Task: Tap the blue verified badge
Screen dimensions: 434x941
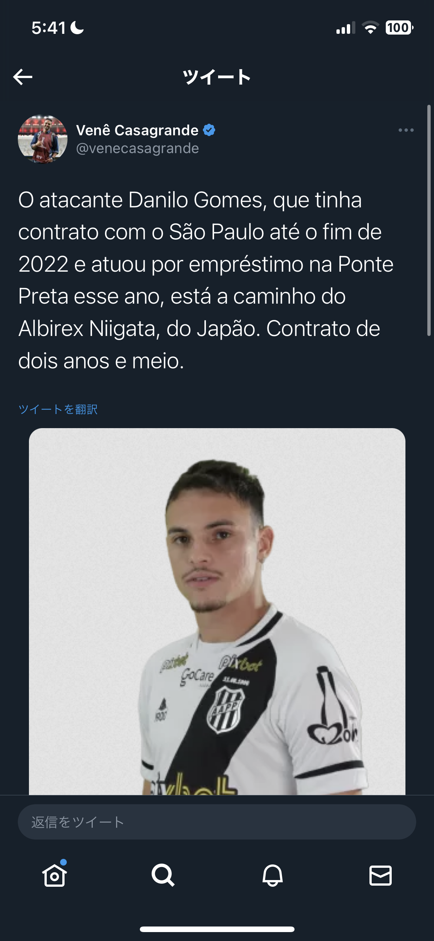Action: point(209,130)
